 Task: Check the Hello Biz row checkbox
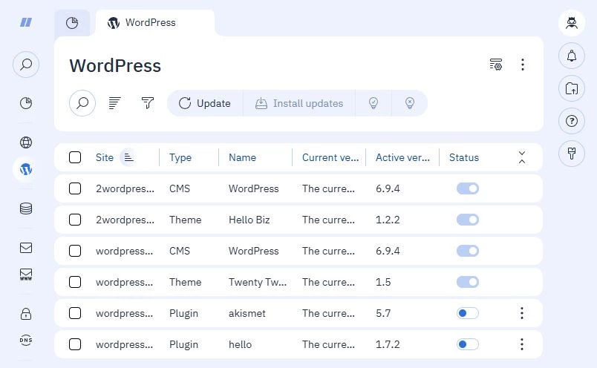coord(75,220)
